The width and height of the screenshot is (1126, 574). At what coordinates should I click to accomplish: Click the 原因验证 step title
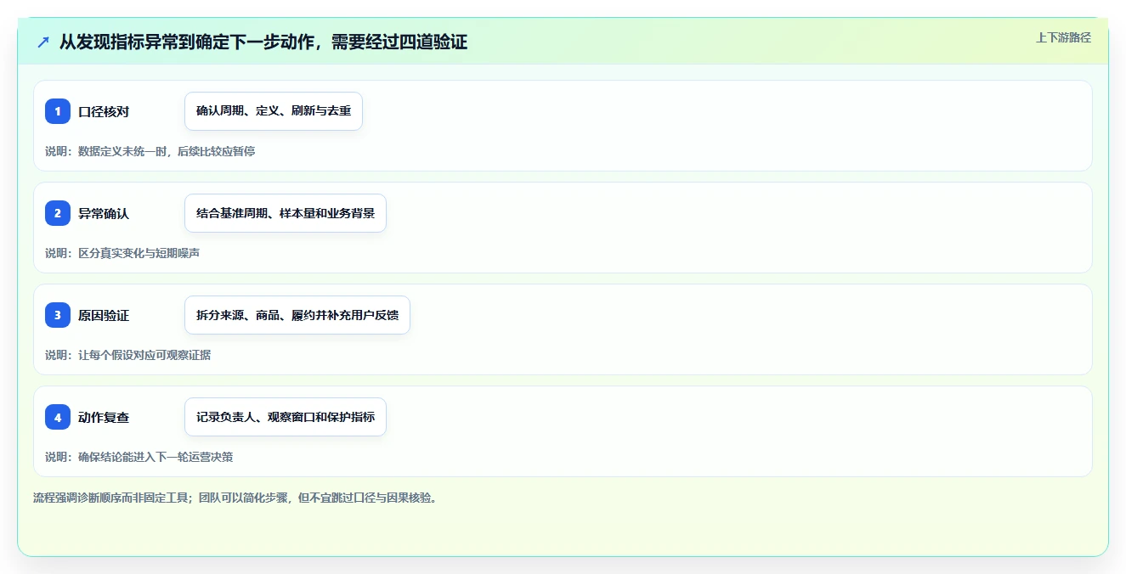(x=104, y=316)
